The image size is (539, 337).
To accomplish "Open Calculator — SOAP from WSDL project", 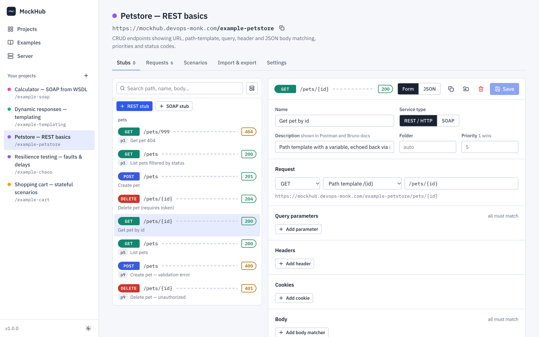I will coord(49,93).
